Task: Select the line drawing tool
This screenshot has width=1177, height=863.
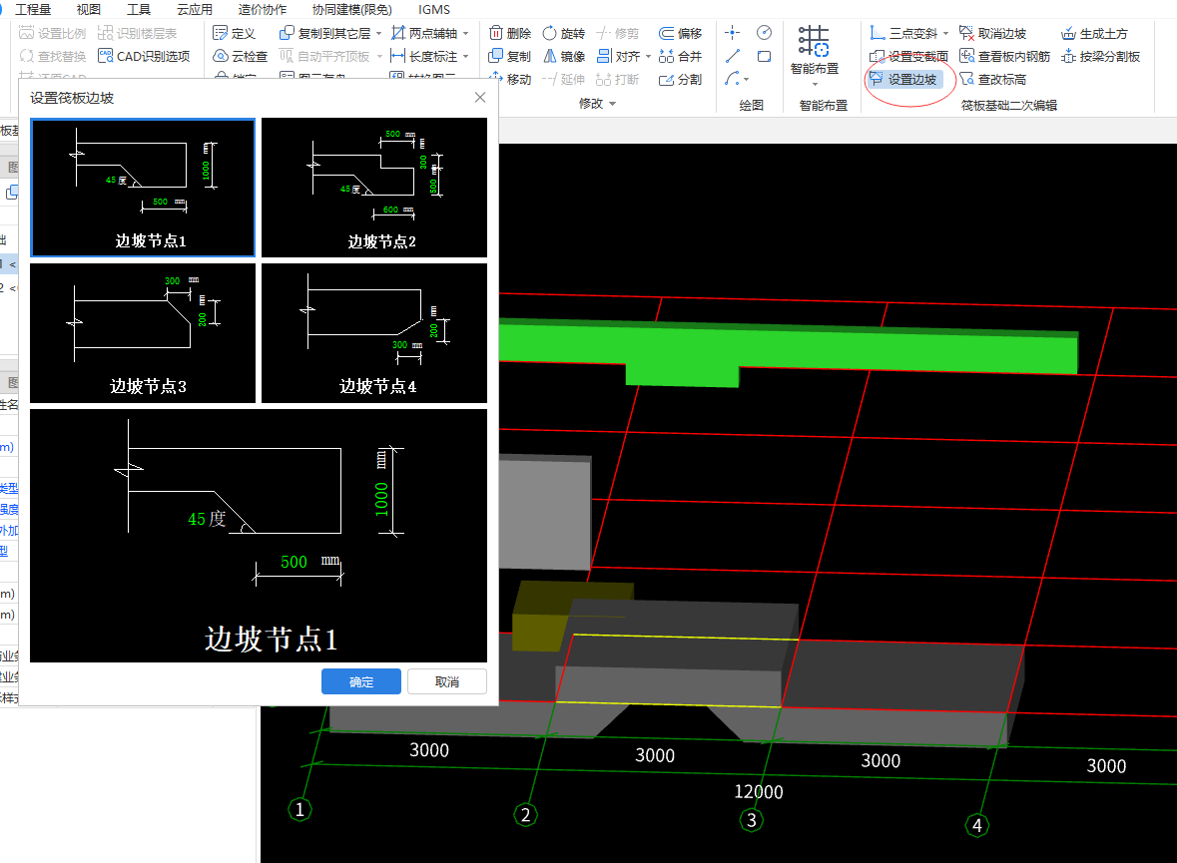Action: coord(733,56)
